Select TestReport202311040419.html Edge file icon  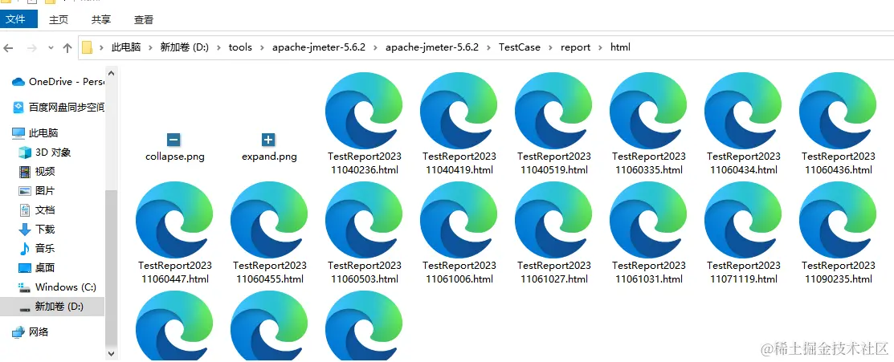coord(459,111)
